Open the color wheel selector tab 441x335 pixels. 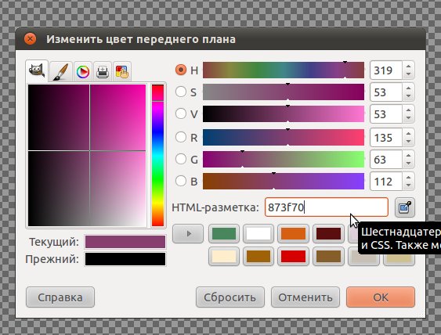(x=83, y=72)
